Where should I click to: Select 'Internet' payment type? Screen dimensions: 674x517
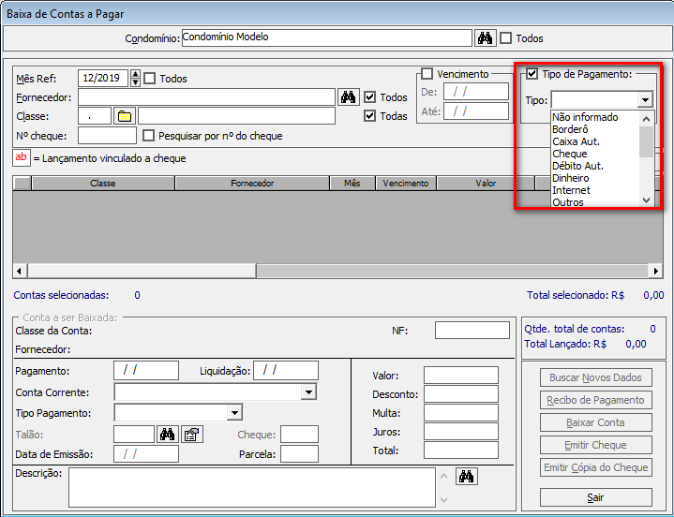(x=571, y=190)
